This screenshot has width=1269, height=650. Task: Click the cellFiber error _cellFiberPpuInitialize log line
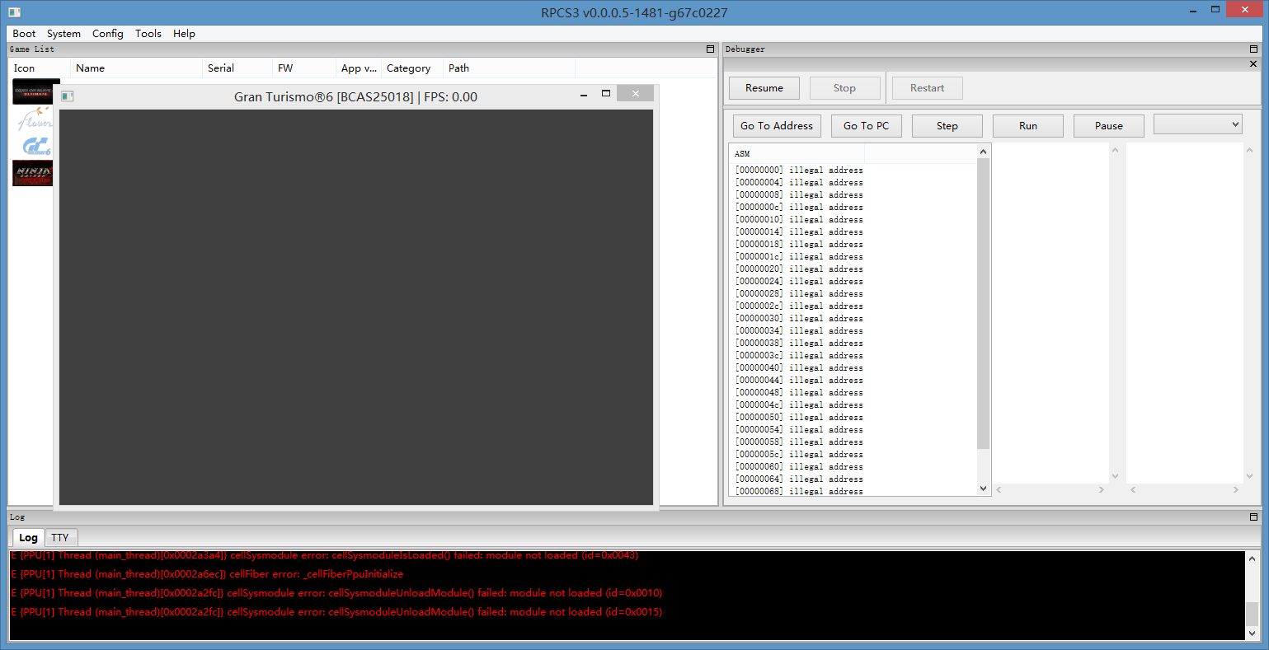207,574
